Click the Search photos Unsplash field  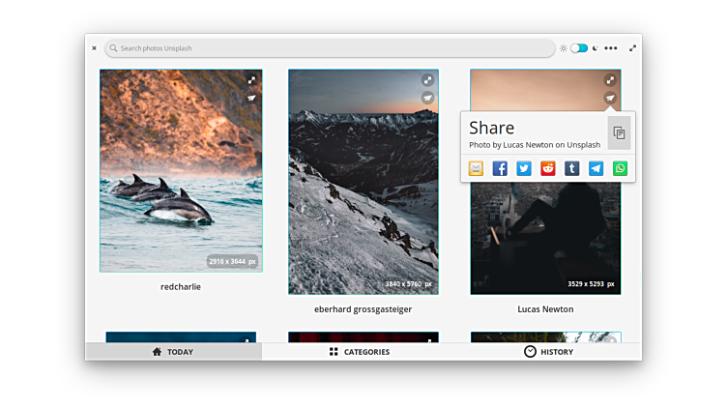[x=329, y=48]
